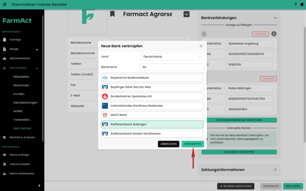Click the IBAN field DE14500105173453185975
Screen dimensions: 306x191
pyautogui.click(x=249, y=54)
